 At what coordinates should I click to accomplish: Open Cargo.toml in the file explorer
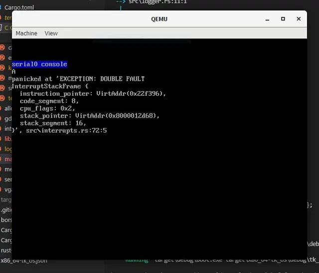coord(19,7)
